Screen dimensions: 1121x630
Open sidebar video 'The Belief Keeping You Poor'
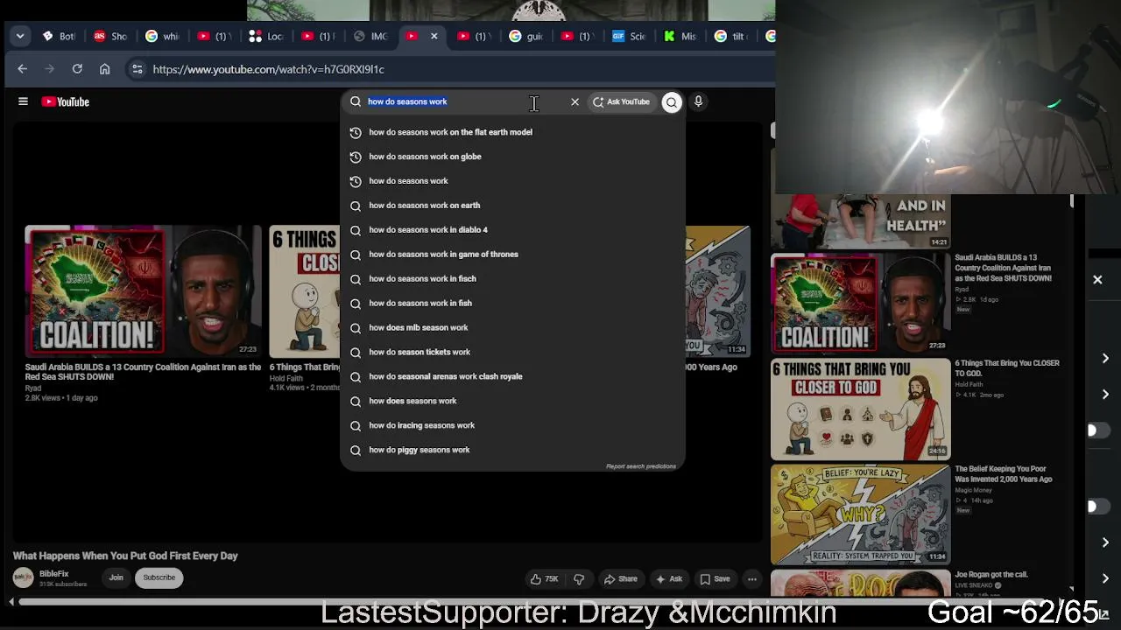pos(860,514)
